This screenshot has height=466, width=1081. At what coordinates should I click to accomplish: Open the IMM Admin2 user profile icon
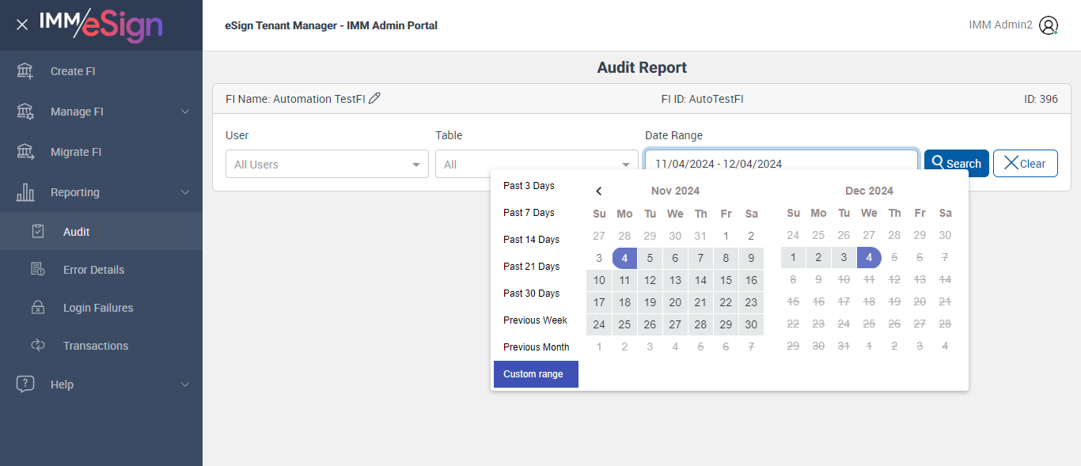point(1048,25)
